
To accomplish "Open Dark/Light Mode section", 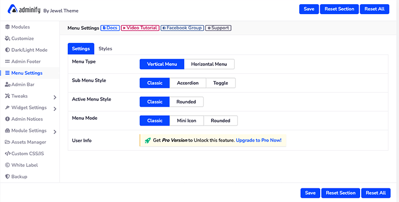I will [30, 50].
